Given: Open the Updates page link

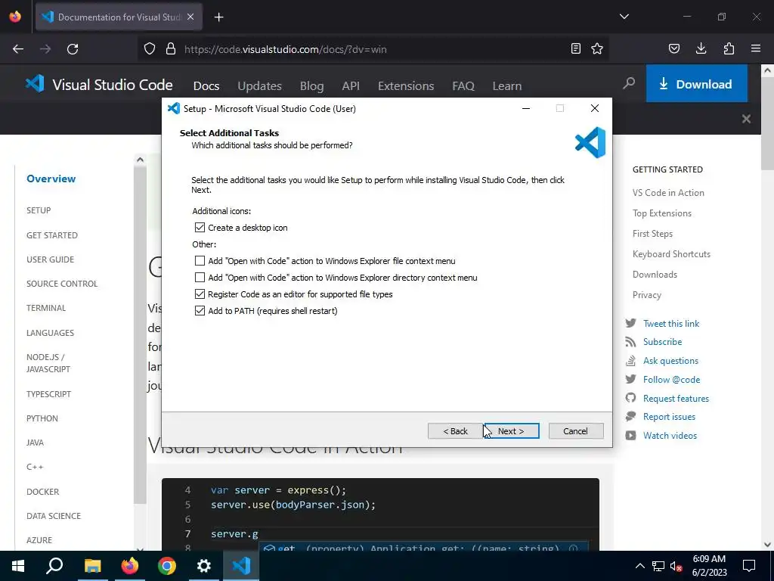Looking at the screenshot, I should pos(260,86).
